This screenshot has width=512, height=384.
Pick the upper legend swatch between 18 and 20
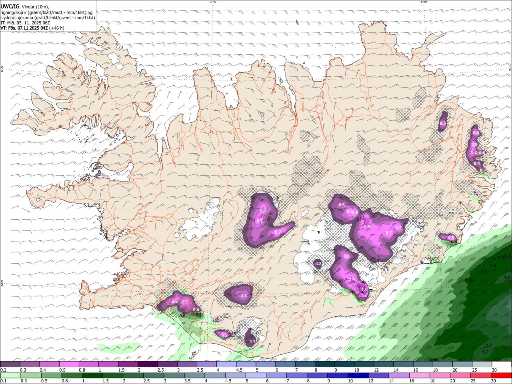(x=442, y=364)
